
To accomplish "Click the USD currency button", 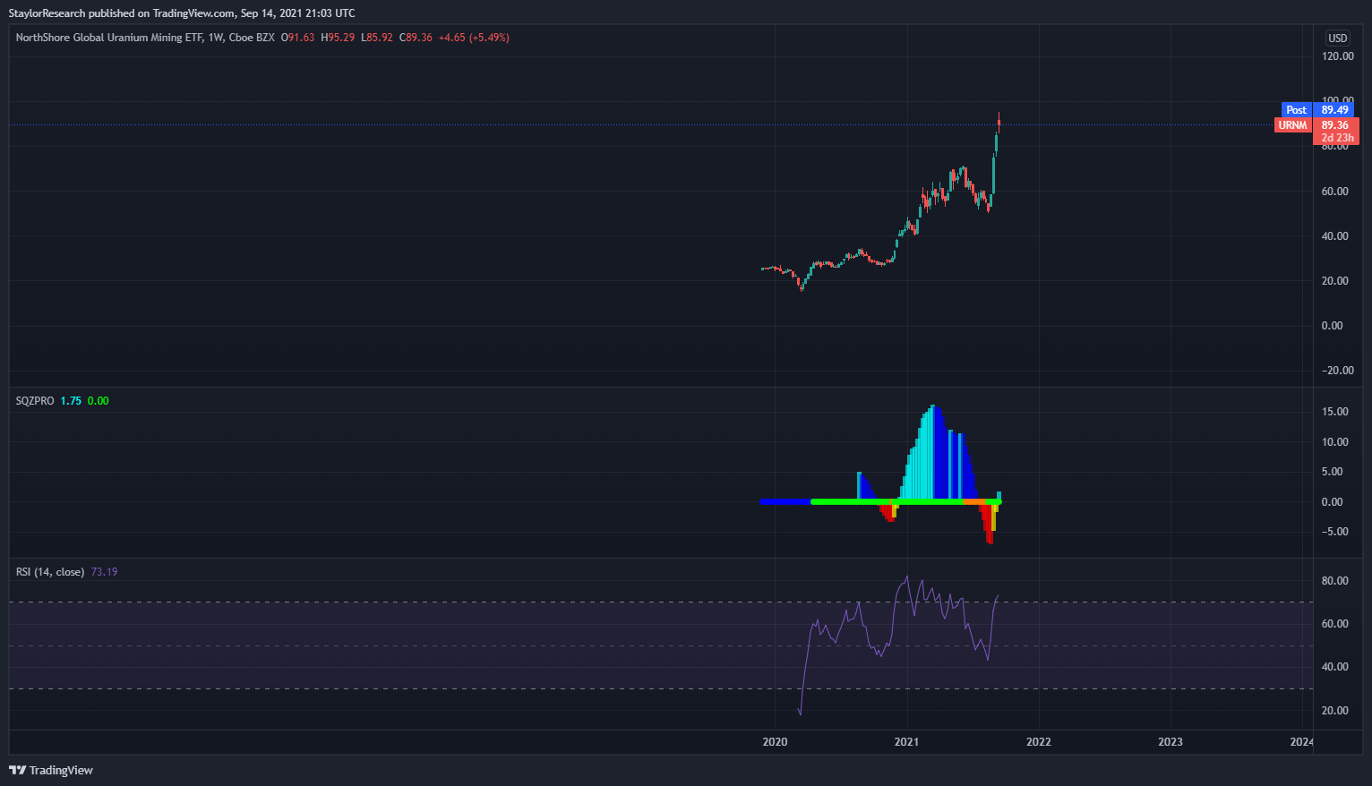I will [1337, 38].
